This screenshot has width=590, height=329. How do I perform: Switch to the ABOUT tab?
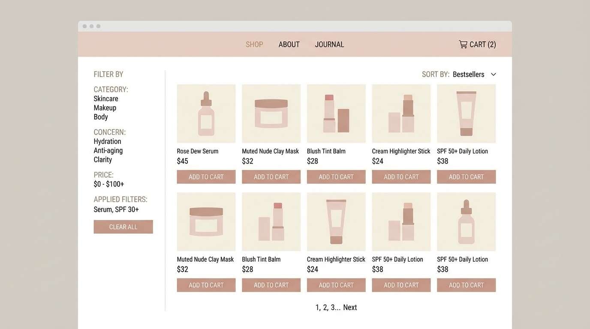pyautogui.click(x=289, y=44)
